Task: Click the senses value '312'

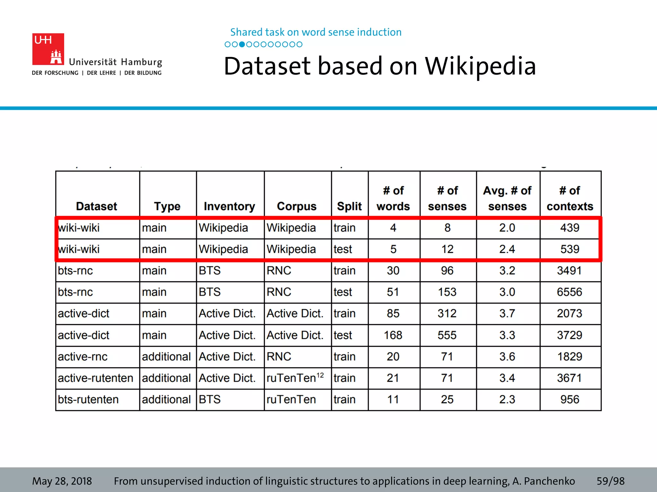Action: pyautogui.click(x=447, y=313)
